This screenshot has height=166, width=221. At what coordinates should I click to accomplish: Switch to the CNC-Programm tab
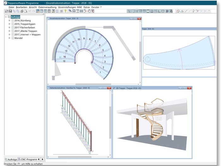(x=27, y=159)
